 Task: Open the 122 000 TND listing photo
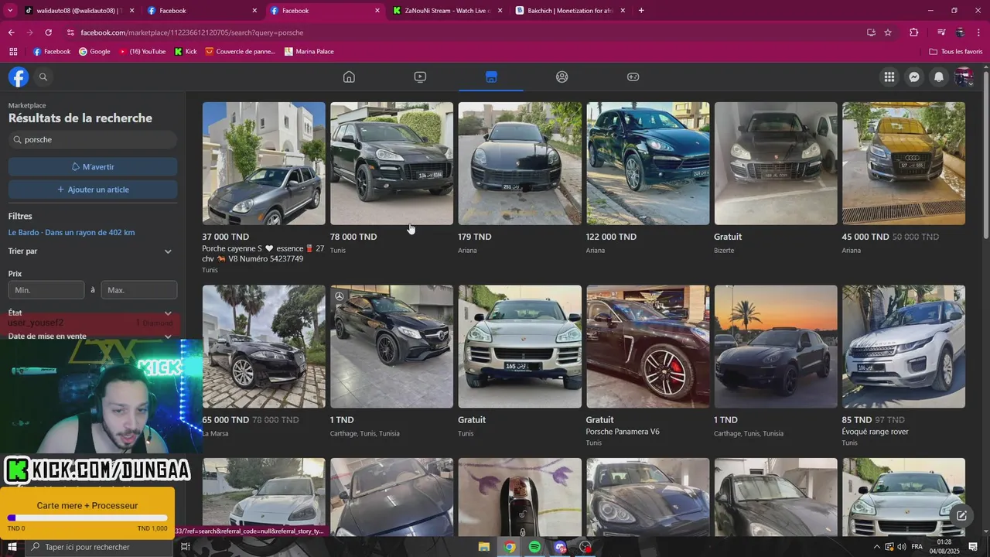(x=647, y=163)
